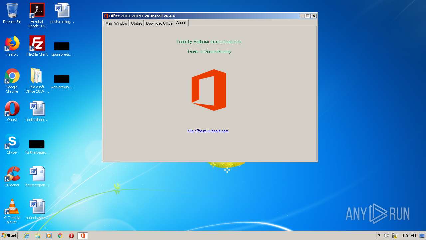The height and width of the screenshot is (240, 426).
Task: Open the Microsoft Office 2019 folder
Action: coord(37,81)
